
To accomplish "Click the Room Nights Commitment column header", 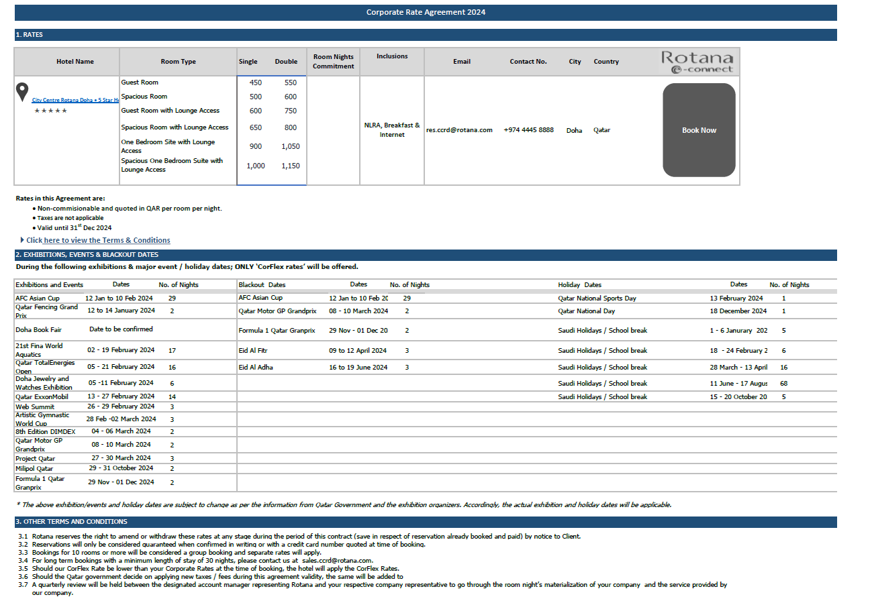I will [x=333, y=62].
